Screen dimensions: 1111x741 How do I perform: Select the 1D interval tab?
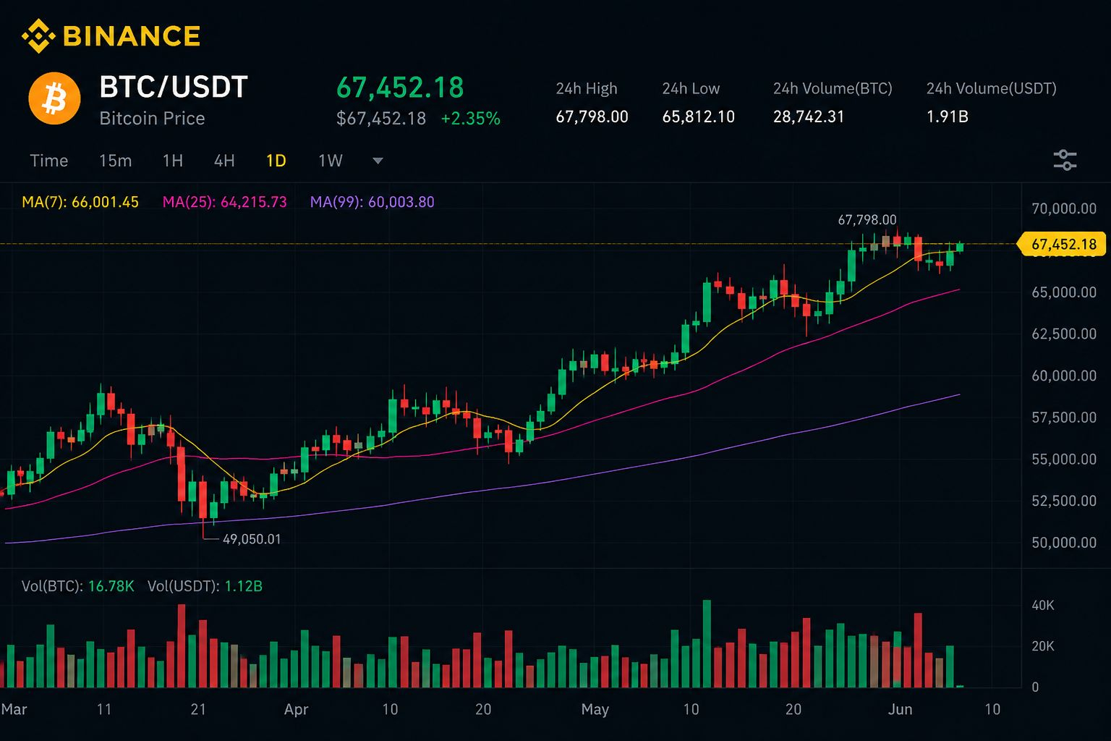[276, 161]
